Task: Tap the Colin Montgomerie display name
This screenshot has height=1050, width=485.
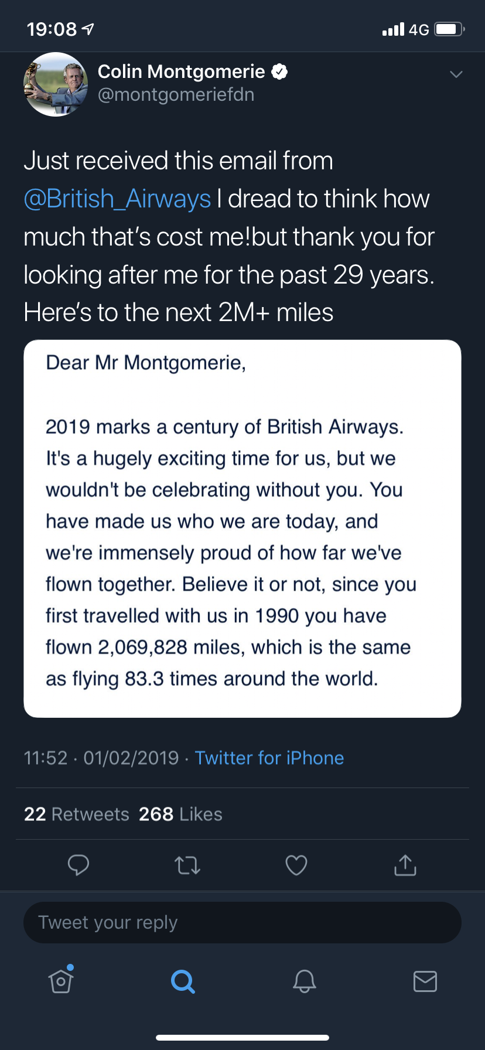Action: coord(182,71)
